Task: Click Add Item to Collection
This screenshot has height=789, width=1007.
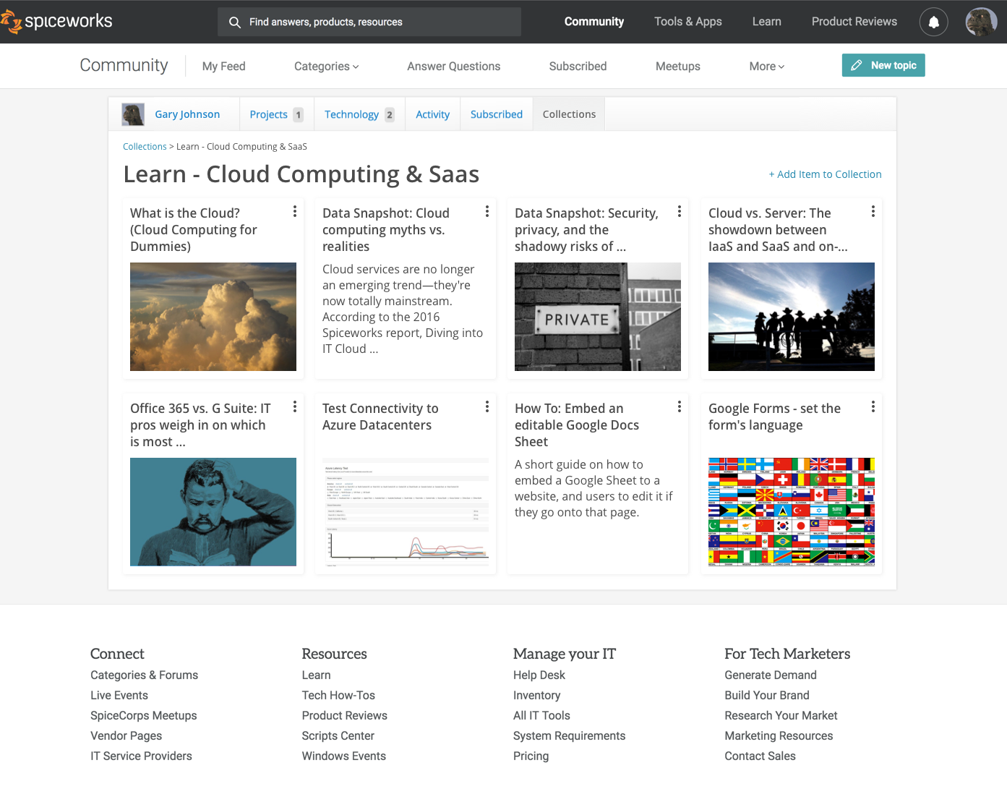Action: point(825,174)
